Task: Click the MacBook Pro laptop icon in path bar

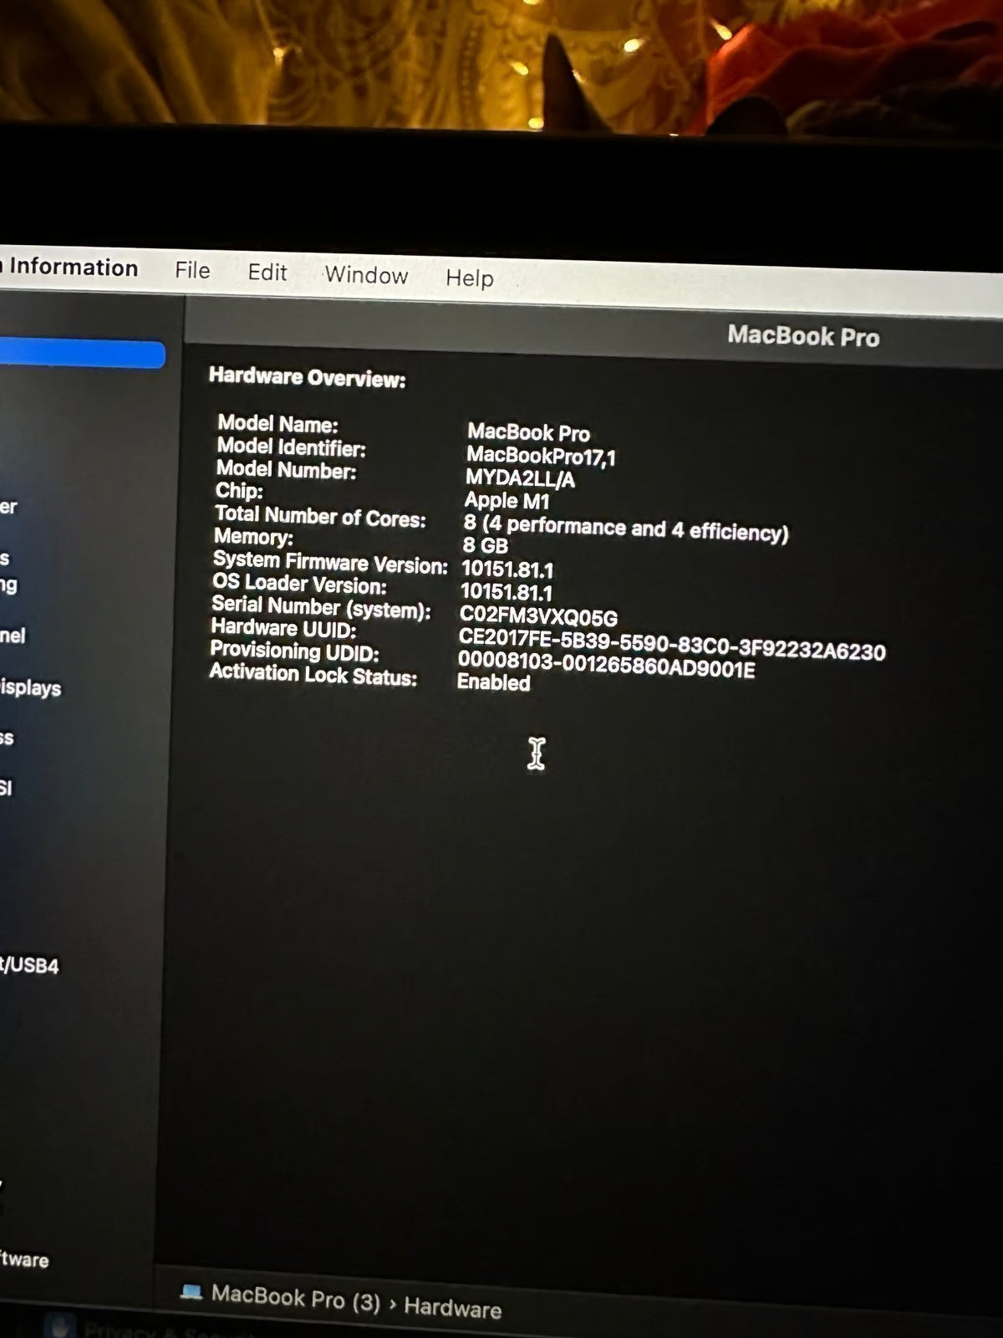Action: pos(191,1293)
